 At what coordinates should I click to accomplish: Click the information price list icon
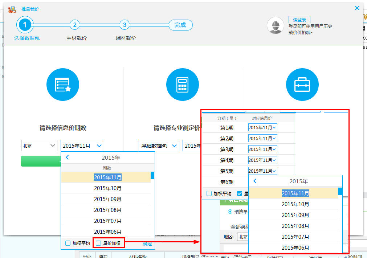click(x=62, y=85)
